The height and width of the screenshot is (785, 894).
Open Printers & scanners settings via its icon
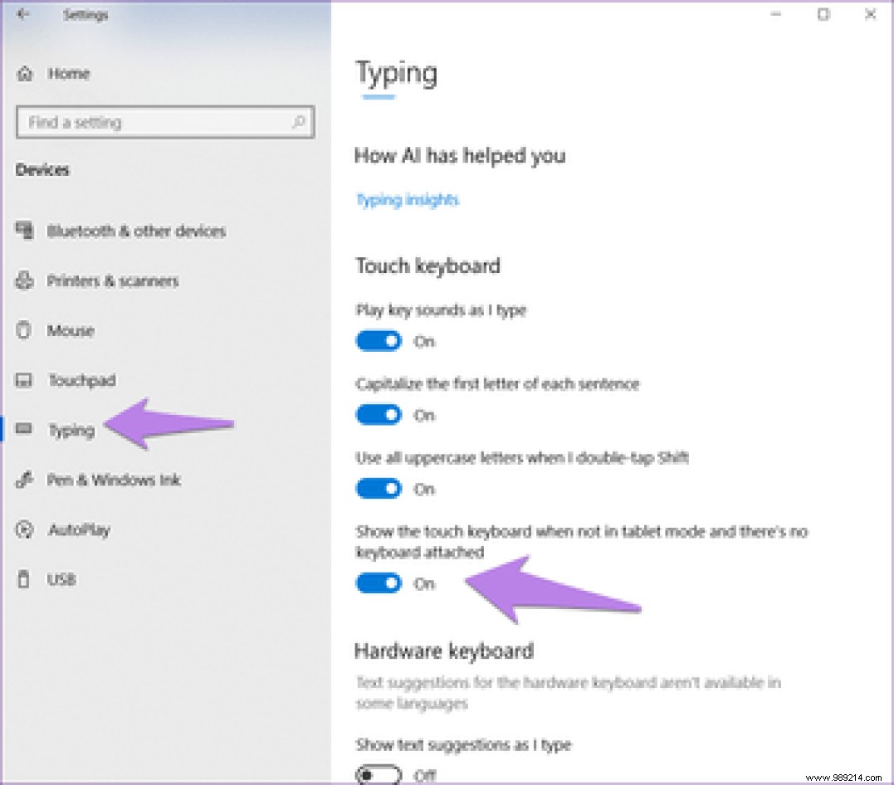coord(23,280)
